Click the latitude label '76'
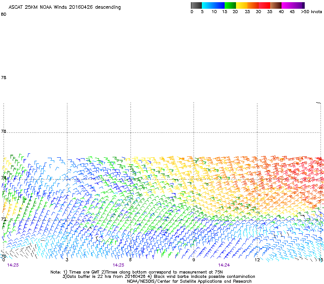 4,131
